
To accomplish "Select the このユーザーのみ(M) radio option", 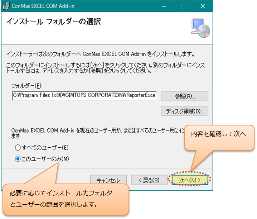I will point(18,159).
